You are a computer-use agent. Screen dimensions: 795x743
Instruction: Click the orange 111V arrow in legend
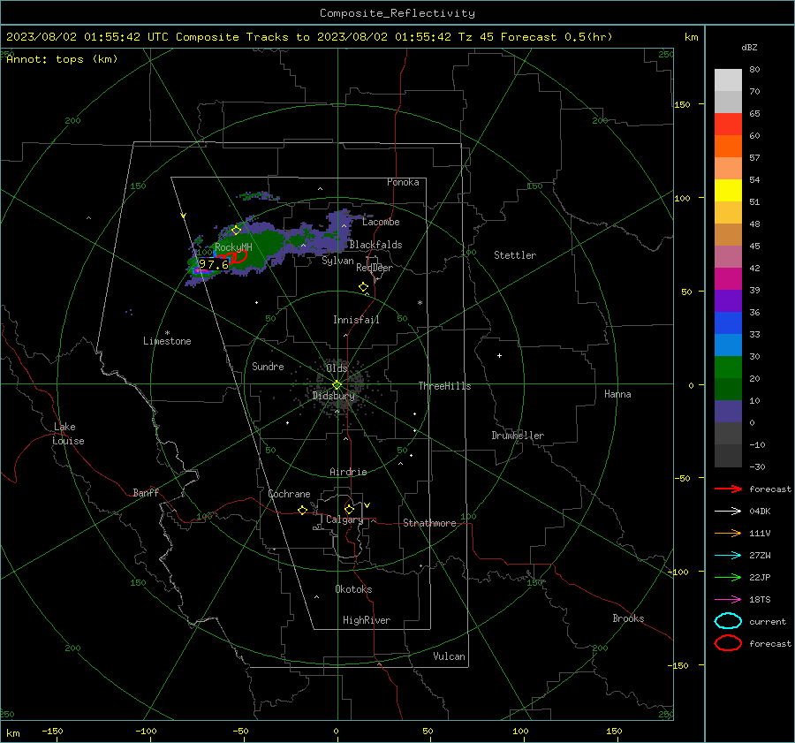coord(728,533)
